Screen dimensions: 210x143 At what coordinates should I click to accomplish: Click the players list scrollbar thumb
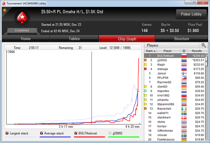tap(206, 61)
